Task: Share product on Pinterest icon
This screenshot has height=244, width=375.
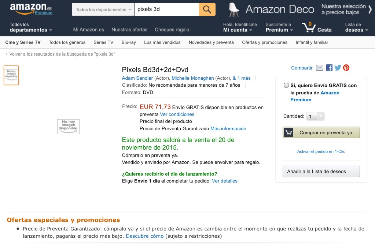Action: tap(346, 68)
